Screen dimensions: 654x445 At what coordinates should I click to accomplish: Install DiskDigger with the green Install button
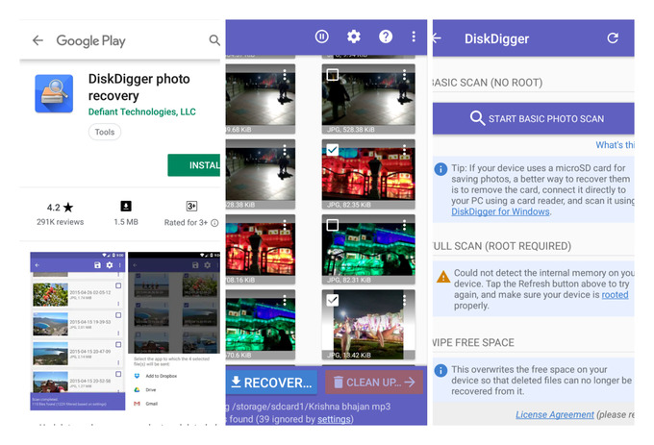pyautogui.click(x=194, y=165)
